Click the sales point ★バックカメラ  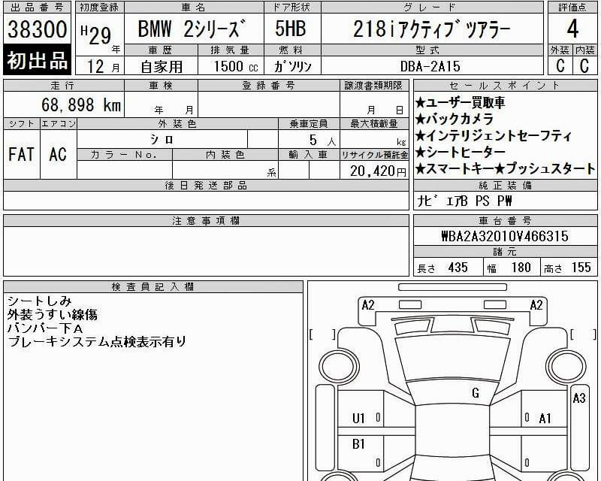(x=454, y=119)
